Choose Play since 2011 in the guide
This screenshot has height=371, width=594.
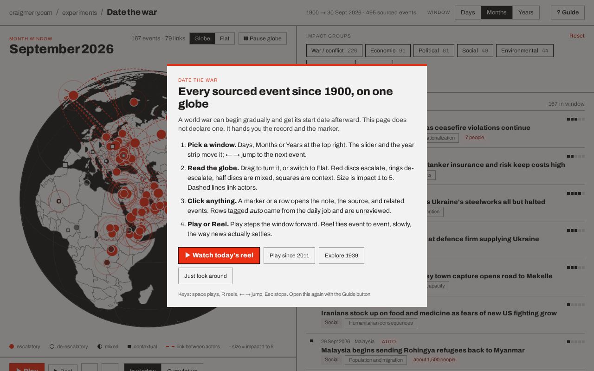(289, 256)
